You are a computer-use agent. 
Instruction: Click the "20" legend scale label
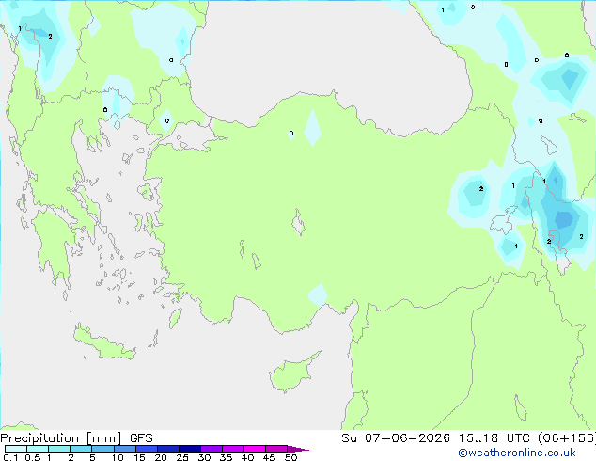click(x=161, y=457)
